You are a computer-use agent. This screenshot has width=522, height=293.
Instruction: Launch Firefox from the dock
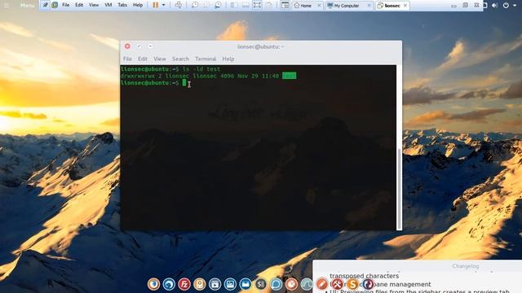(154, 284)
